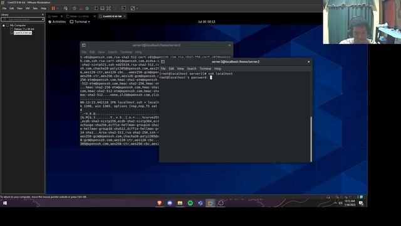The width and height of the screenshot is (401, 226).
Task: Close the front terminal window
Action: click(308, 62)
